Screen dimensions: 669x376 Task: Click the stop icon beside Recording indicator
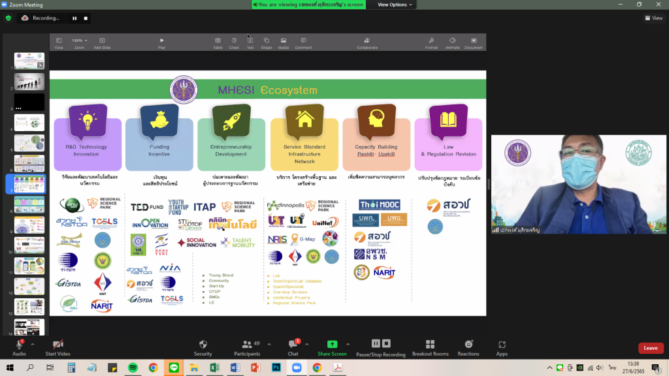[x=86, y=18]
